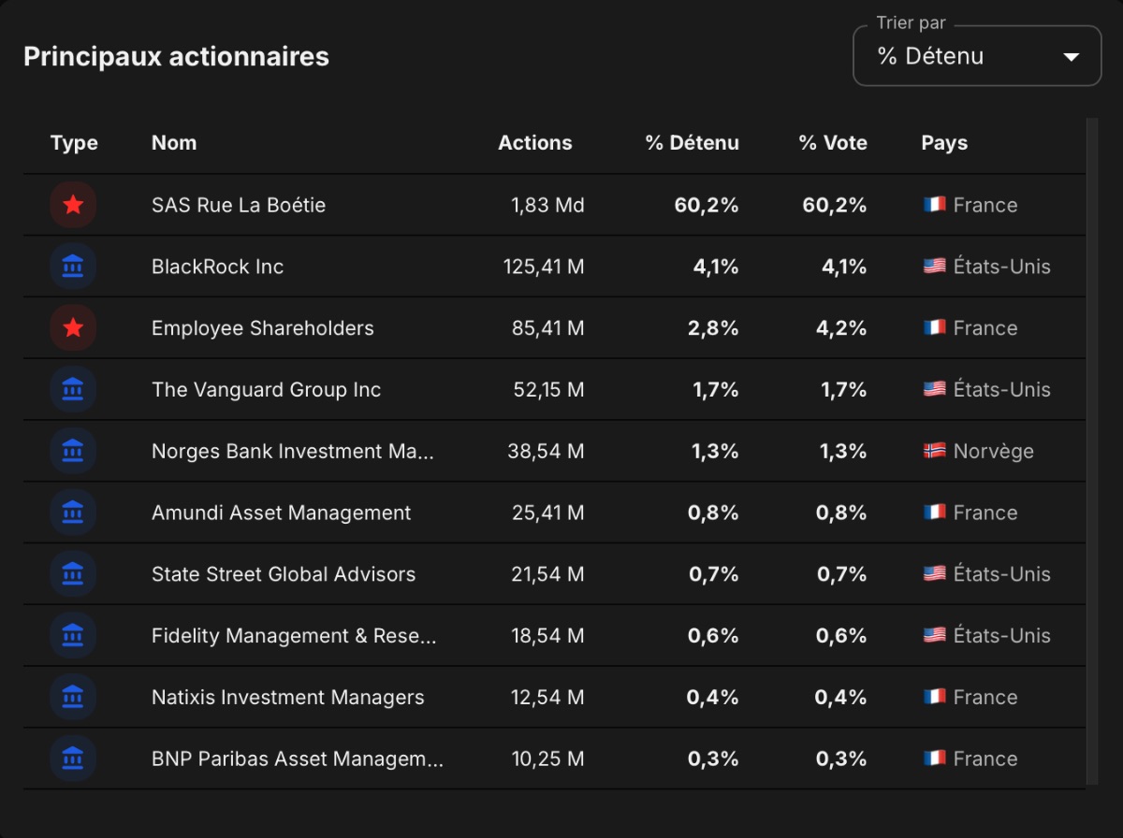The image size is (1123, 838).
Task: Click the Actions column header
Action: click(535, 143)
